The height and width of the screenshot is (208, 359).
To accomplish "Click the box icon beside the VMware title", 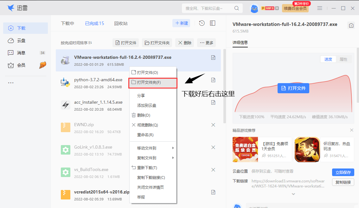I will (x=351, y=25).
